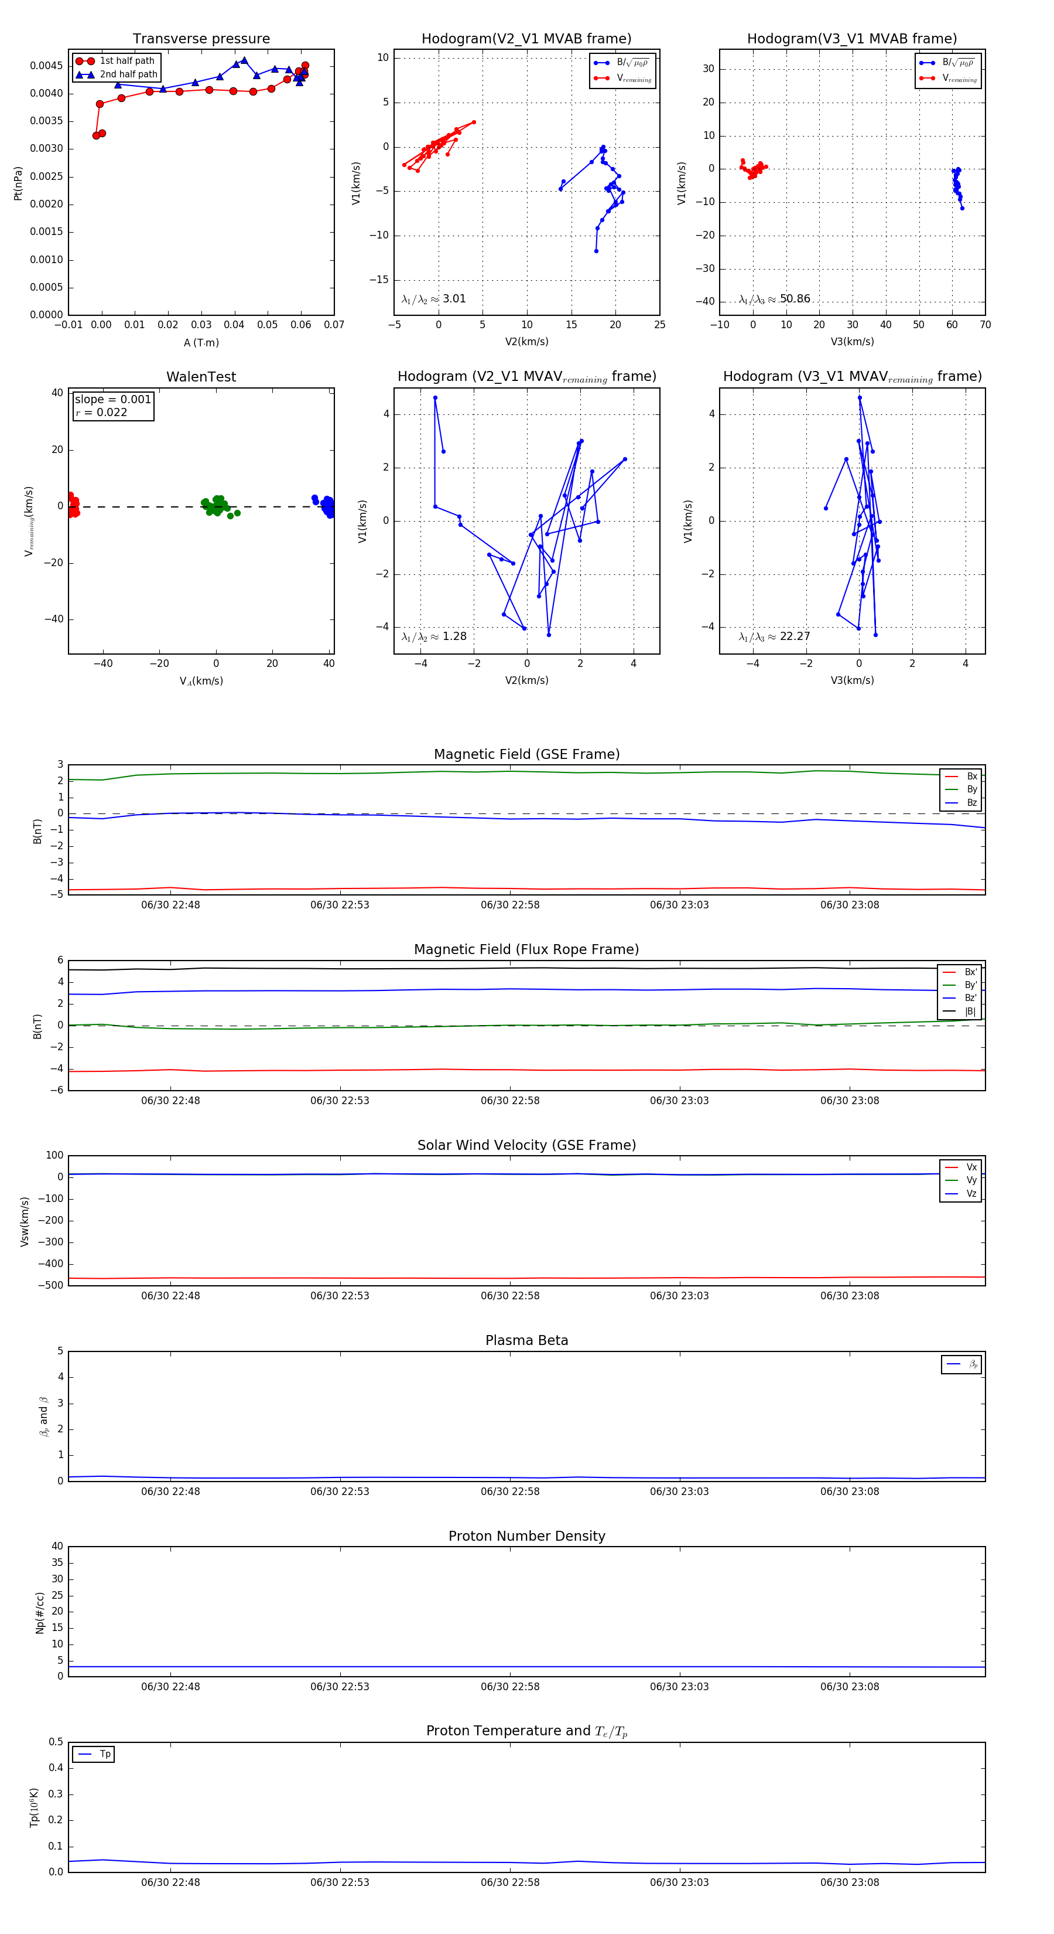
Task: Select the |B| legend entry
Action: pos(960,1012)
